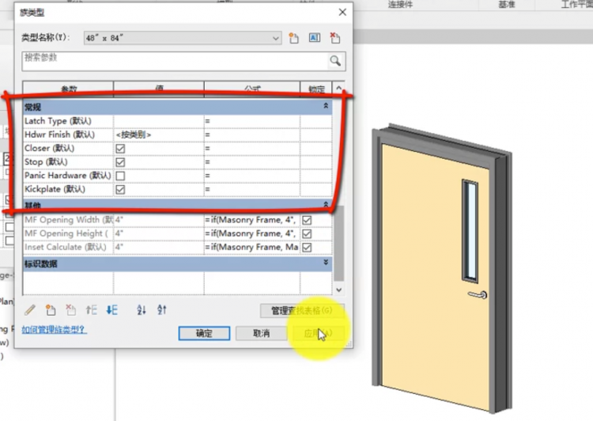Uncheck the Closer parameter checkbox
593x421 pixels.
coord(121,148)
